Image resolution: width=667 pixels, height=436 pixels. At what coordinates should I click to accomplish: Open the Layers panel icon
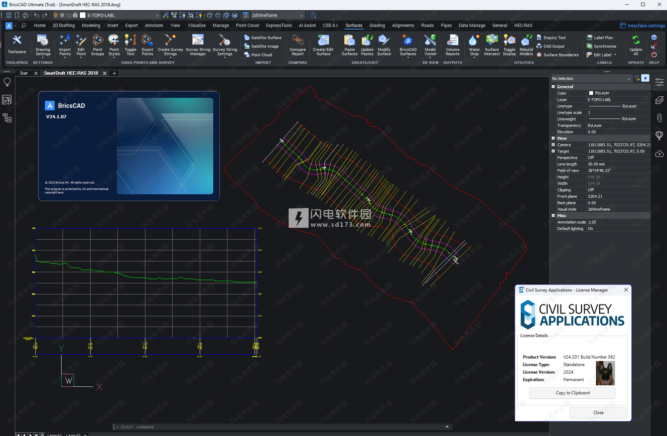[x=659, y=100]
